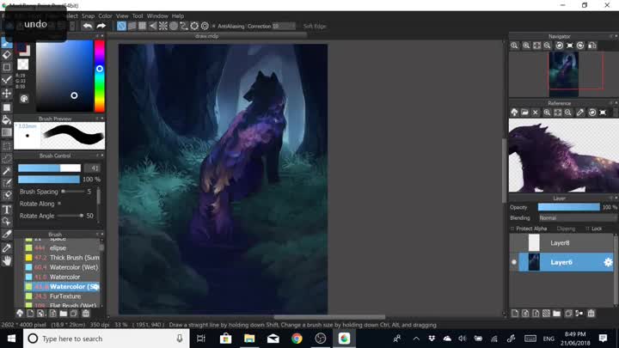Select the Thick Brush (Sum brush

[x=62, y=258]
